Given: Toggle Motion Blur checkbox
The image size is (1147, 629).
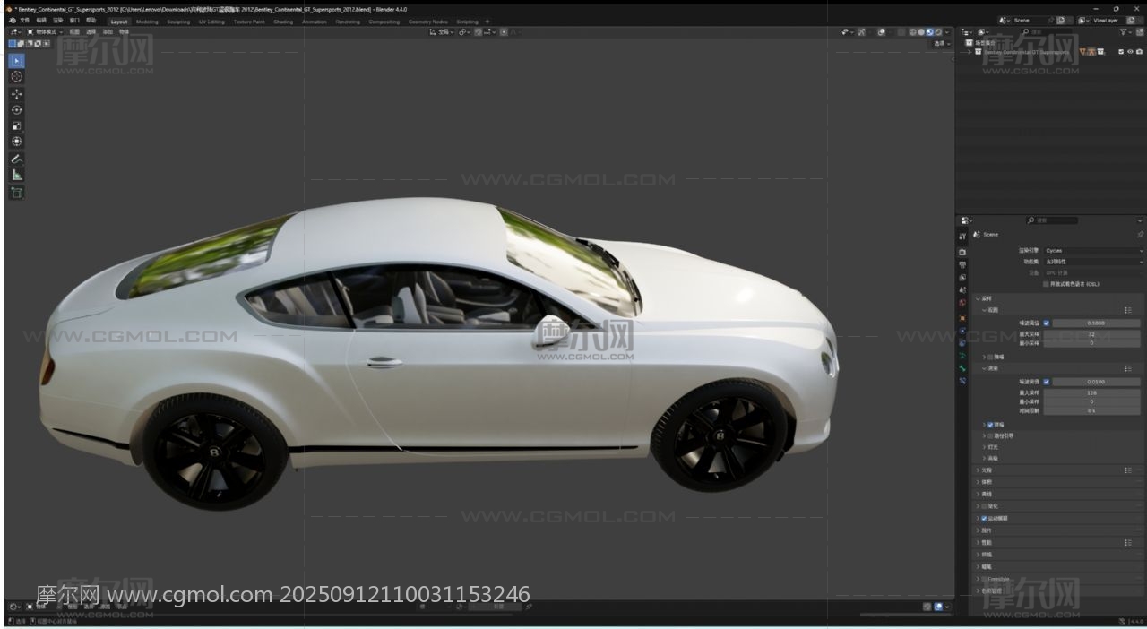Looking at the screenshot, I should [984, 518].
